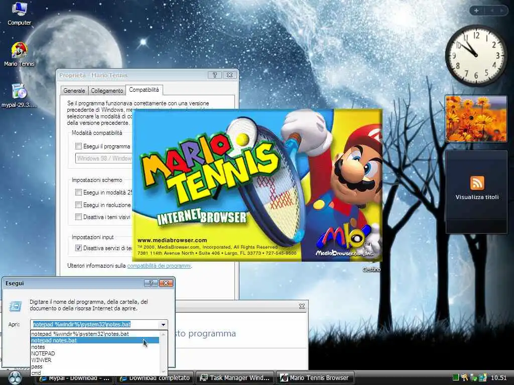Choose 'notes' from the Run history
The image size is (514, 385).
[x=95, y=347]
